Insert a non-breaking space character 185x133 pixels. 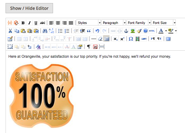coord(95,47)
